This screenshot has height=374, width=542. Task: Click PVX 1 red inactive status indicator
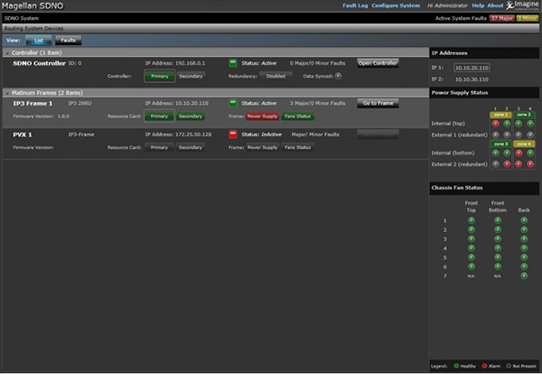click(233, 133)
